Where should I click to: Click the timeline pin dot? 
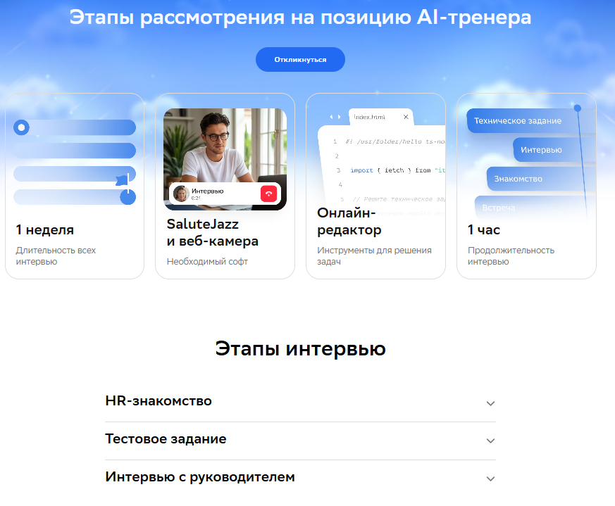(578, 108)
